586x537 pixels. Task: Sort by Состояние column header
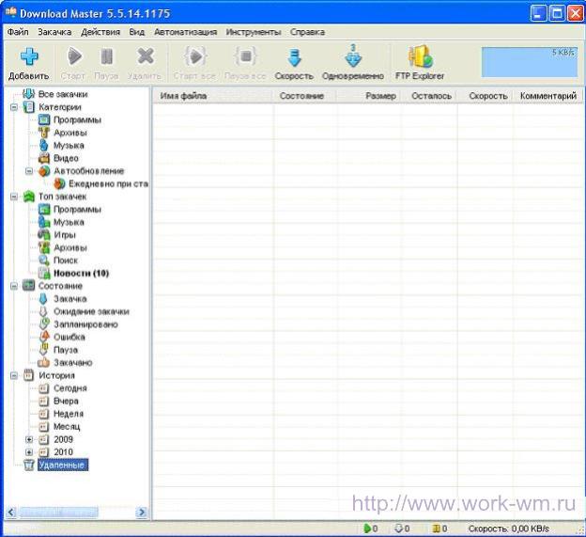pyautogui.click(x=304, y=96)
